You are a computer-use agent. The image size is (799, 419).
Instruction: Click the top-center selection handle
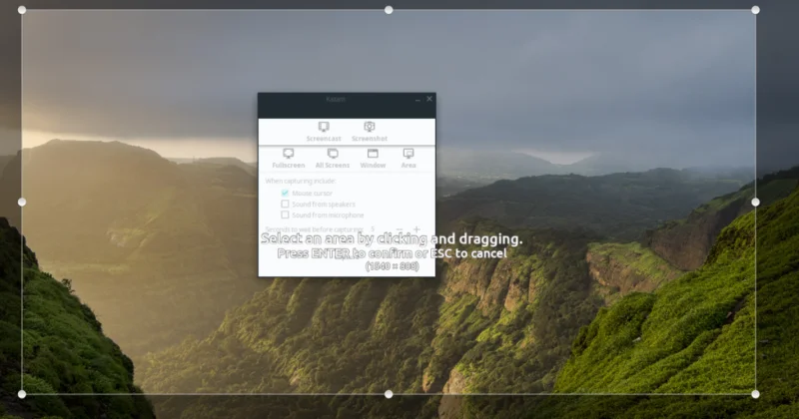point(389,10)
